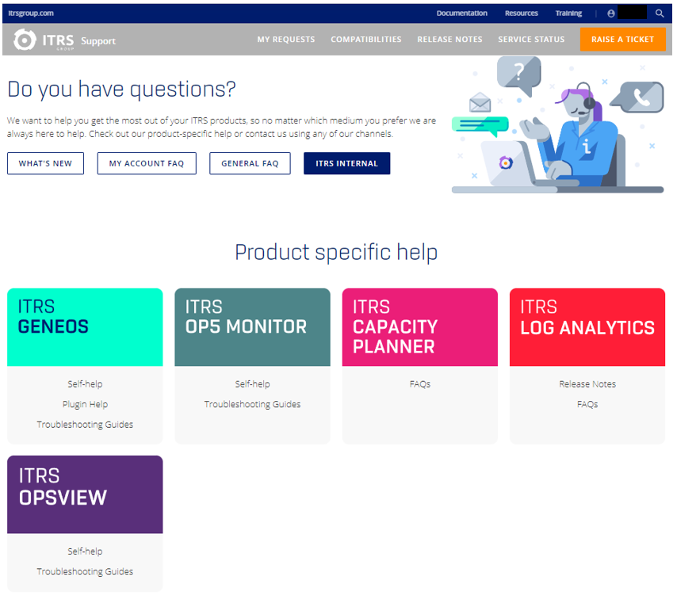Screen dimensions: 677x595
Task: Open the ITRS OP5 Monitor card
Action: coord(253,327)
